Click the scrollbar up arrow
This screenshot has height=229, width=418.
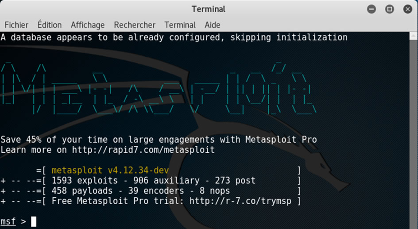414,36
